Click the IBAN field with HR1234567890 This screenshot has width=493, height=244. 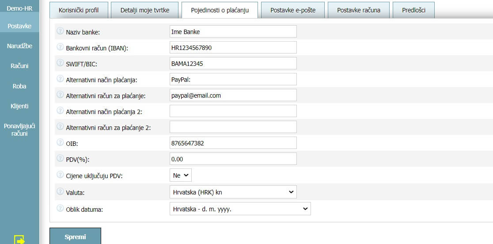pos(233,47)
